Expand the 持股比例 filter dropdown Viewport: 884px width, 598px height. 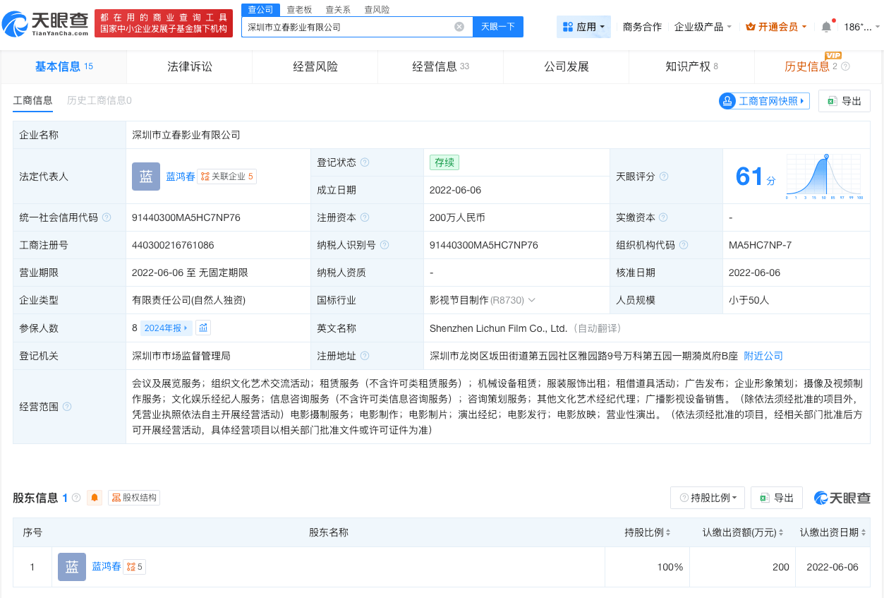click(x=708, y=498)
